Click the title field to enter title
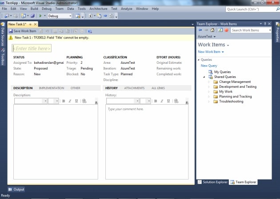This screenshot has height=199, width=280. [x=32, y=48]
